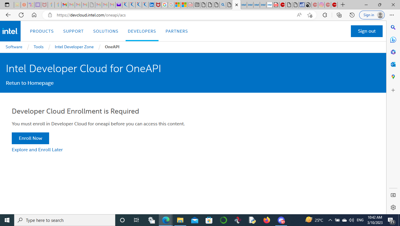Start Read aloud for this page
This screenshot has width=400, height=226.
click(299, 15)
